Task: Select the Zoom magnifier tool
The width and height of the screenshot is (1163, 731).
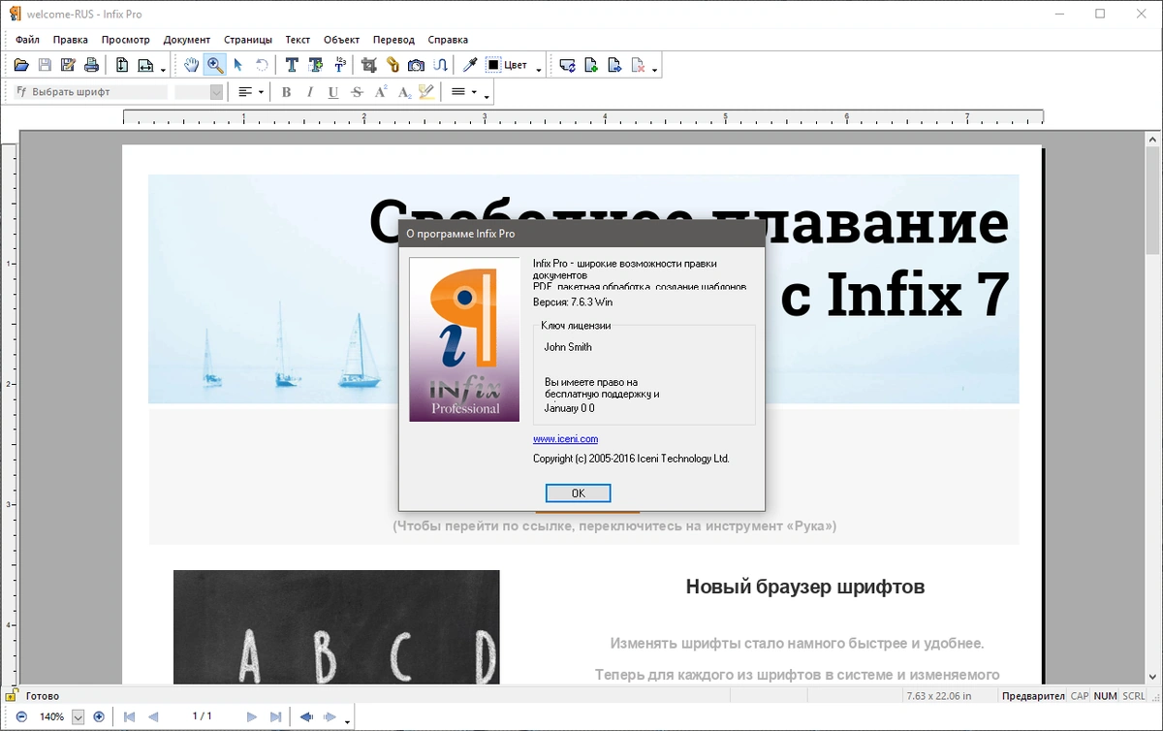Action: (x=215, y=65)
